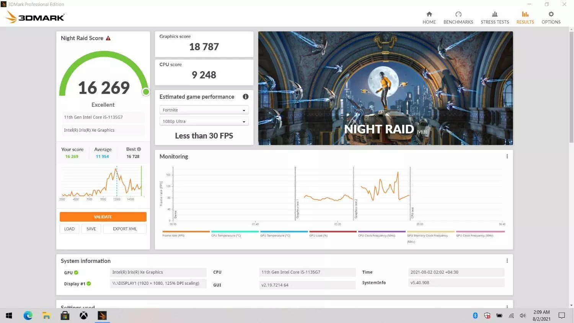Click the page vertical scrollbar
The width and height of the screenshot is (574, 323).
[571, 86]
